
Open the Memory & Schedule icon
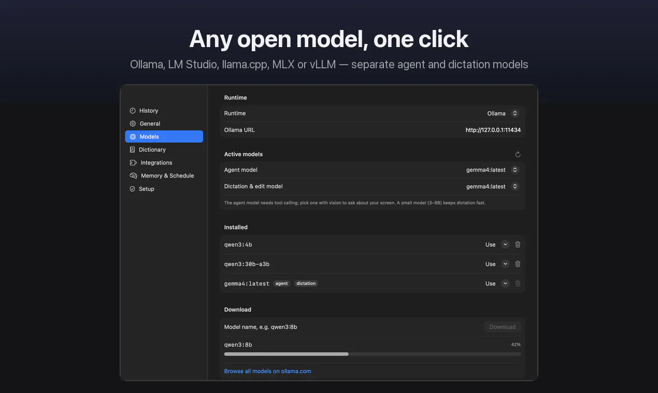tap(133, 176)
